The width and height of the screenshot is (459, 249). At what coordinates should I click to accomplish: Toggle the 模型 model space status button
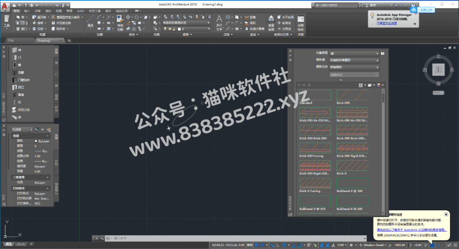[x=250, y=245]
